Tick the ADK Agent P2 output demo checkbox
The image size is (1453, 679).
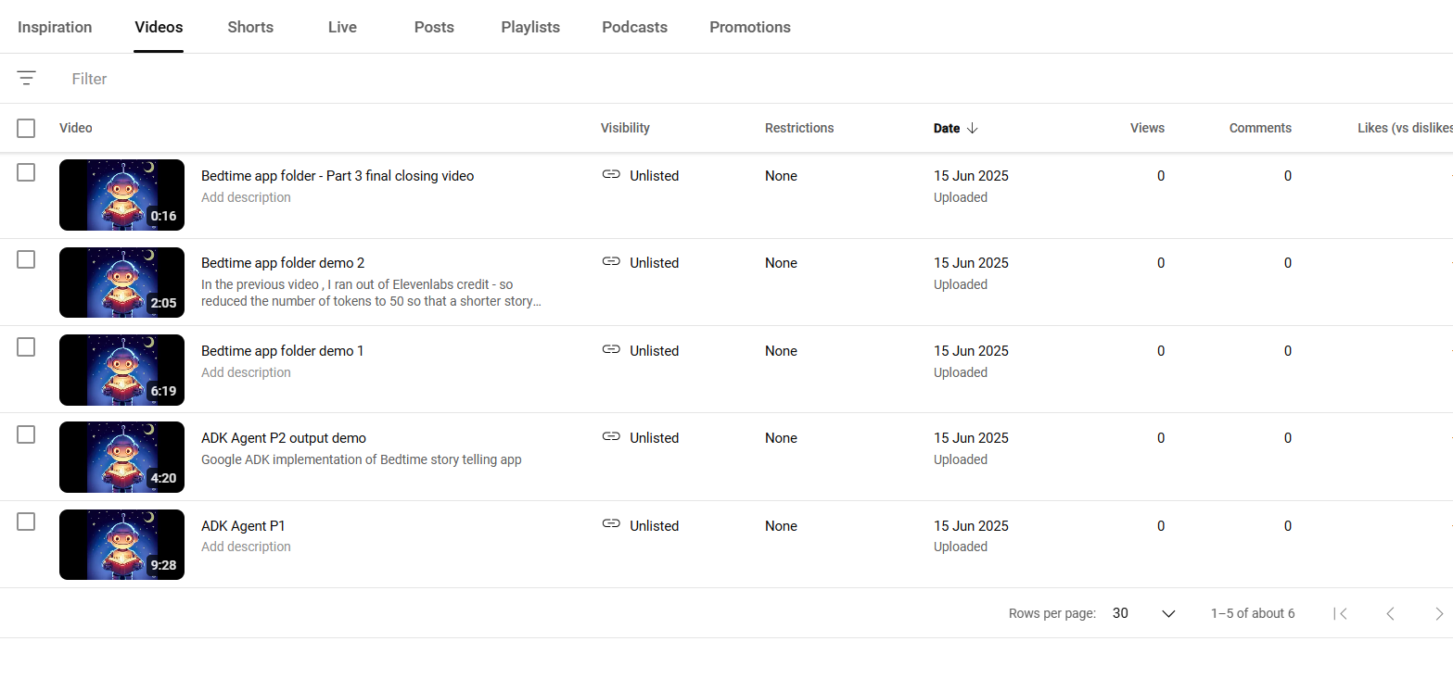[x=26, y=434]
